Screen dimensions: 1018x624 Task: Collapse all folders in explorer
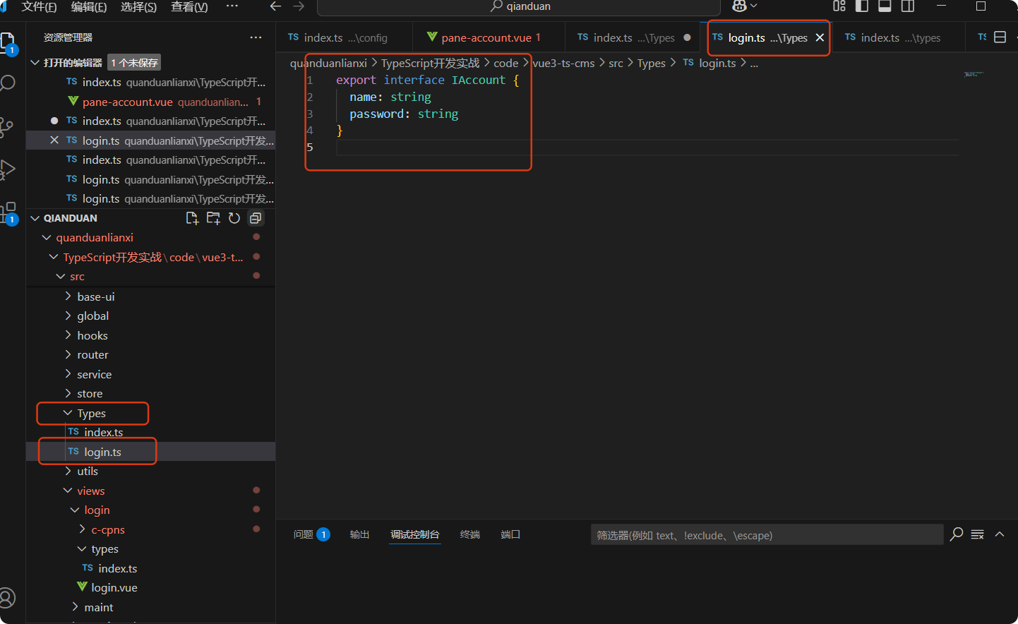click(256, 219)
